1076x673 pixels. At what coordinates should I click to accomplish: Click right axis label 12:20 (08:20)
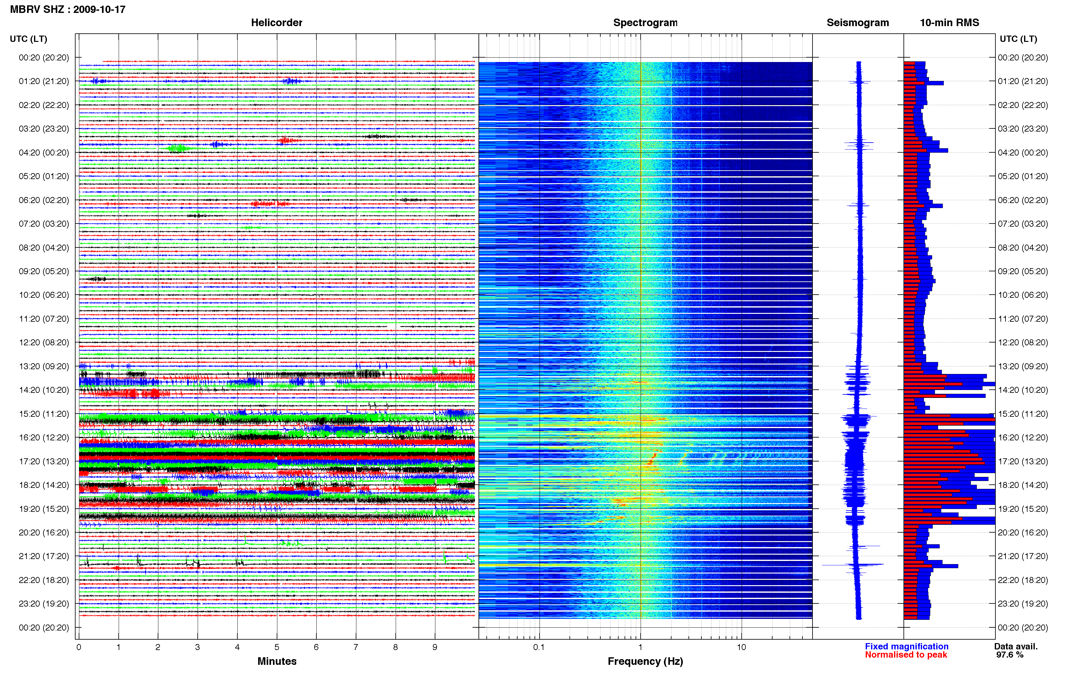click(1022, 342)
